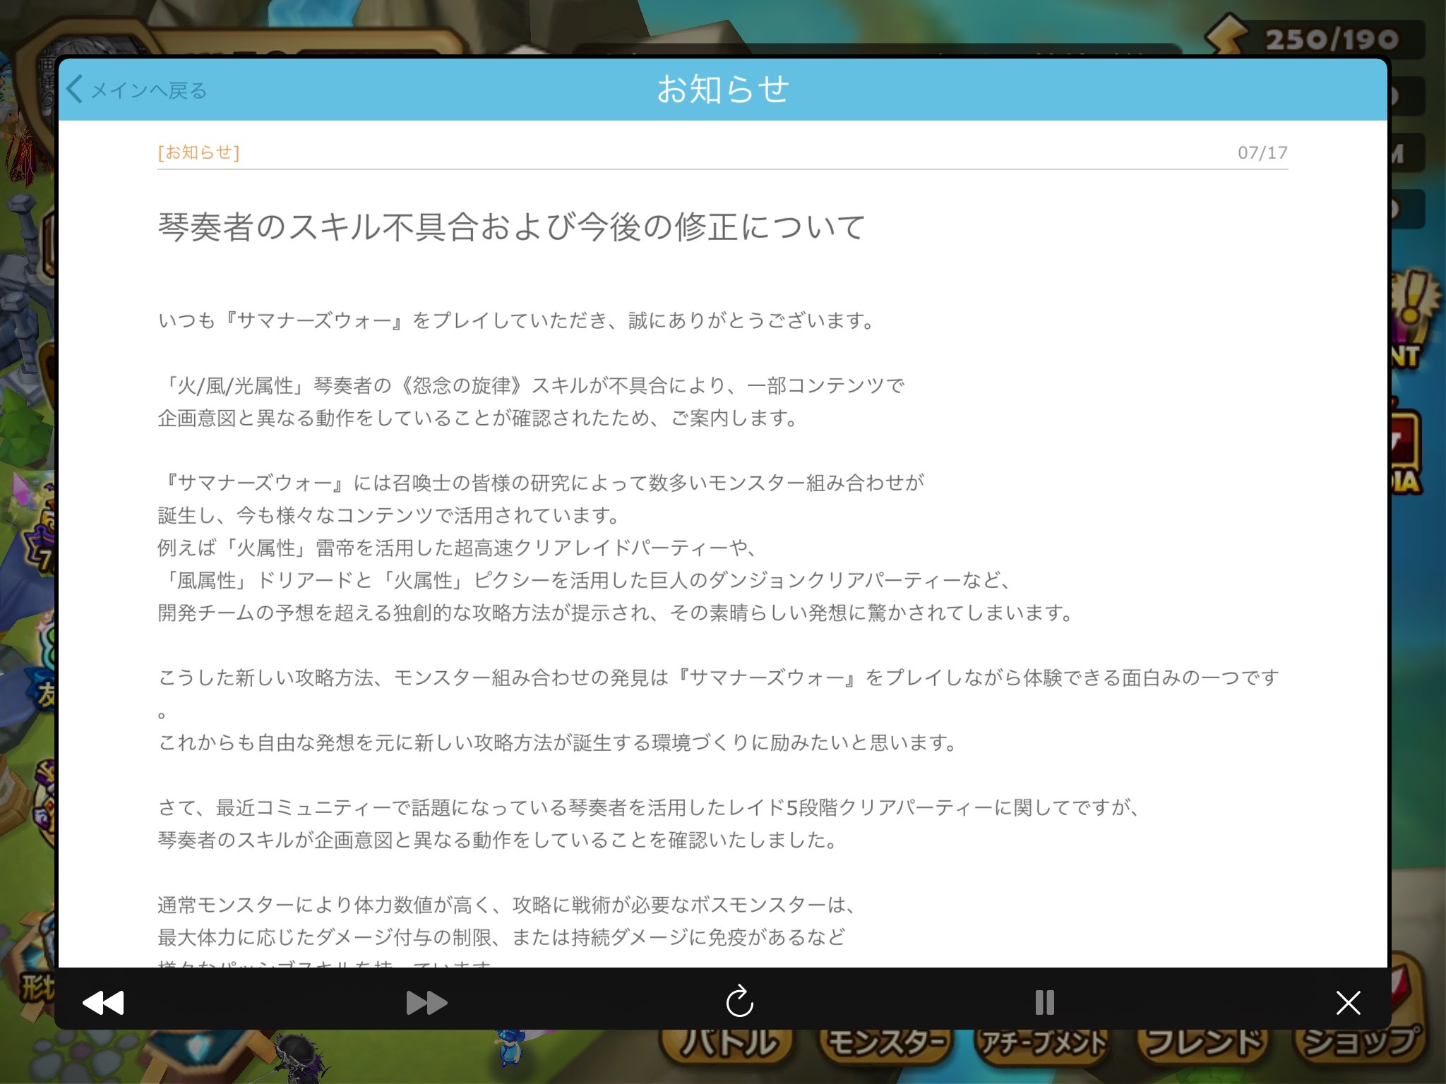Reload the notice page
The height and width of the screenshot is (1084, 1446).
[x=739, y=1001]
